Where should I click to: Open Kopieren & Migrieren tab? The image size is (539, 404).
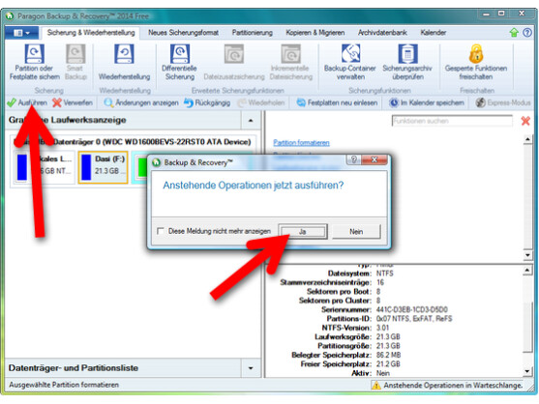coord(314,33)
